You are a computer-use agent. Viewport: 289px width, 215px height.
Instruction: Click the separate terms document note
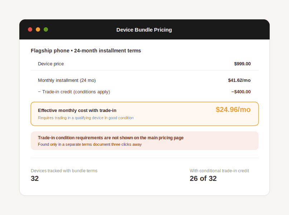(x=90, y=144)
